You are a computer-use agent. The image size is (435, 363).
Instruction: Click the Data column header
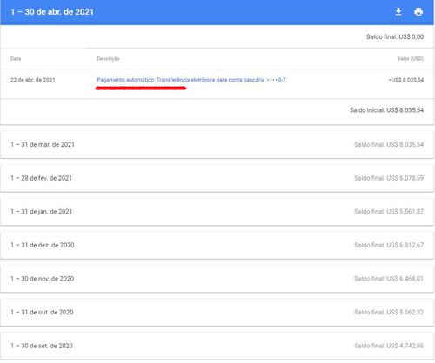(16, 59)
